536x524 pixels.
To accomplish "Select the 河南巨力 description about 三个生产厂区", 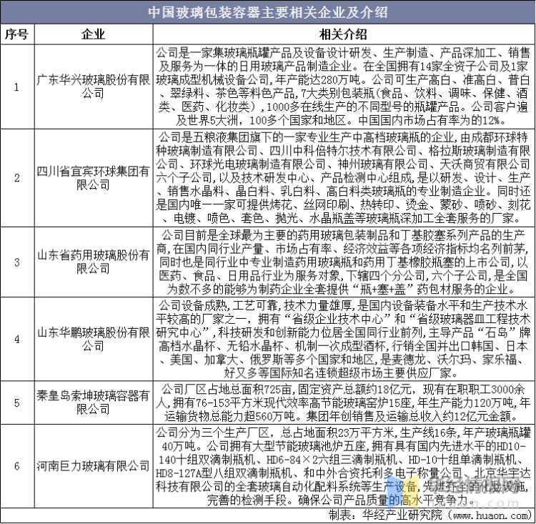I will pos(344,466).
